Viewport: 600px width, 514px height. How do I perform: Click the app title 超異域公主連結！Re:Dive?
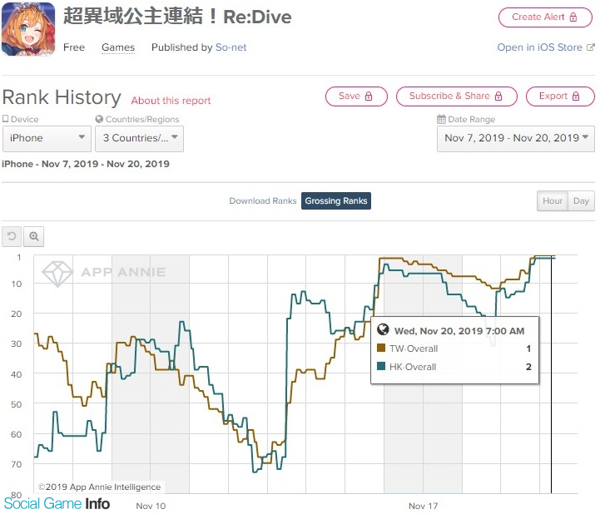click(177, 17)
